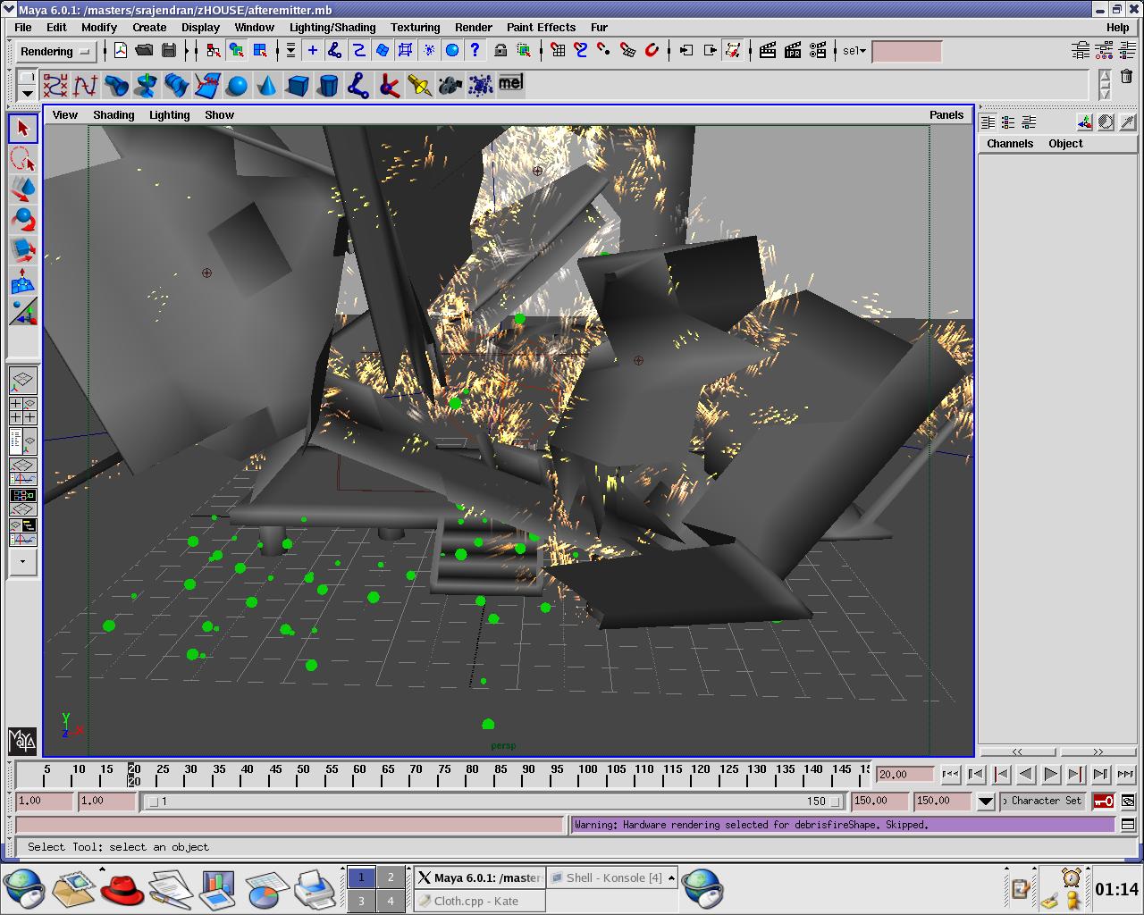Toggle the lock selection padlock icon
1144x915 pixels.
point(500,51)
